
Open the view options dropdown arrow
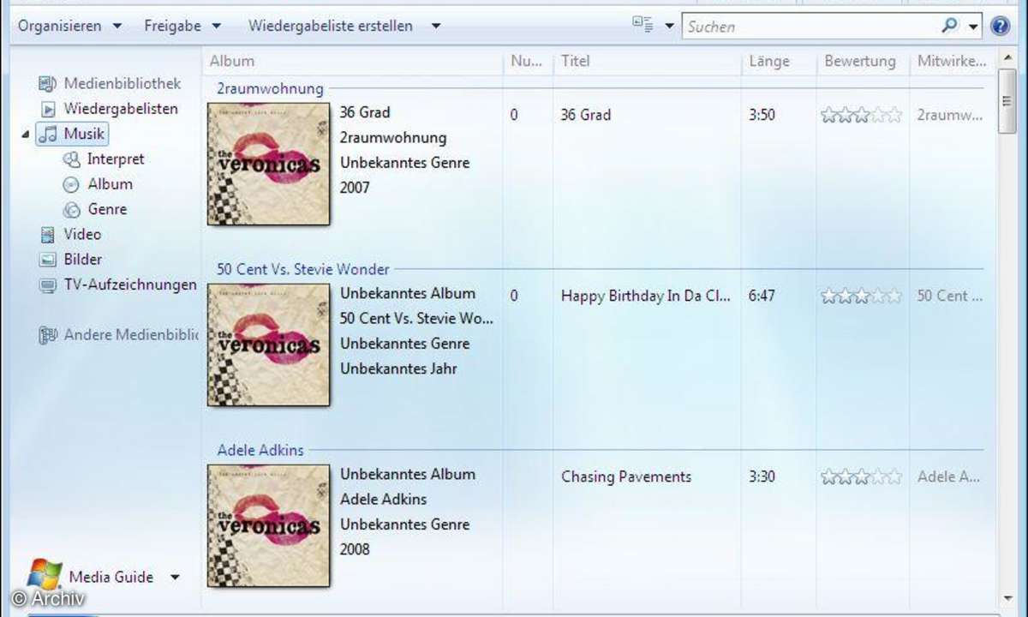click(x=669, y=27)
